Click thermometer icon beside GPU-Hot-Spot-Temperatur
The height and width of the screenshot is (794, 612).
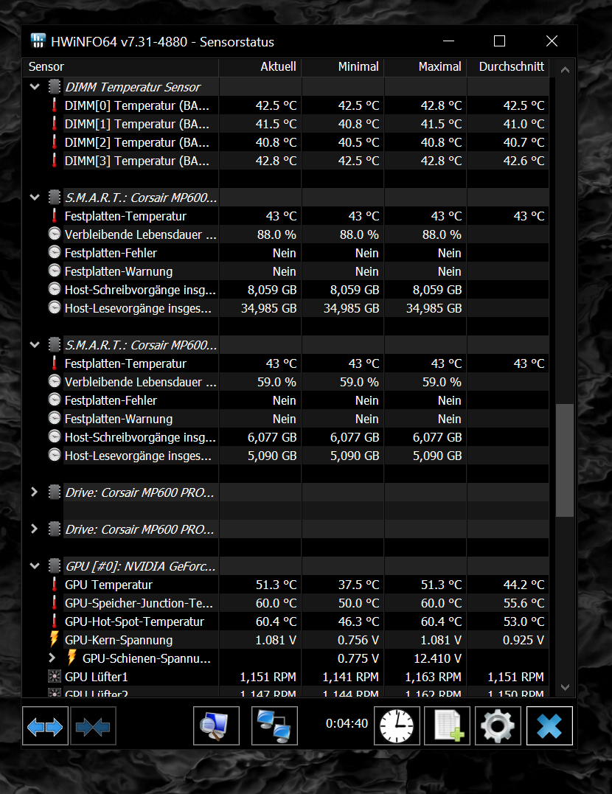point(55,621)
